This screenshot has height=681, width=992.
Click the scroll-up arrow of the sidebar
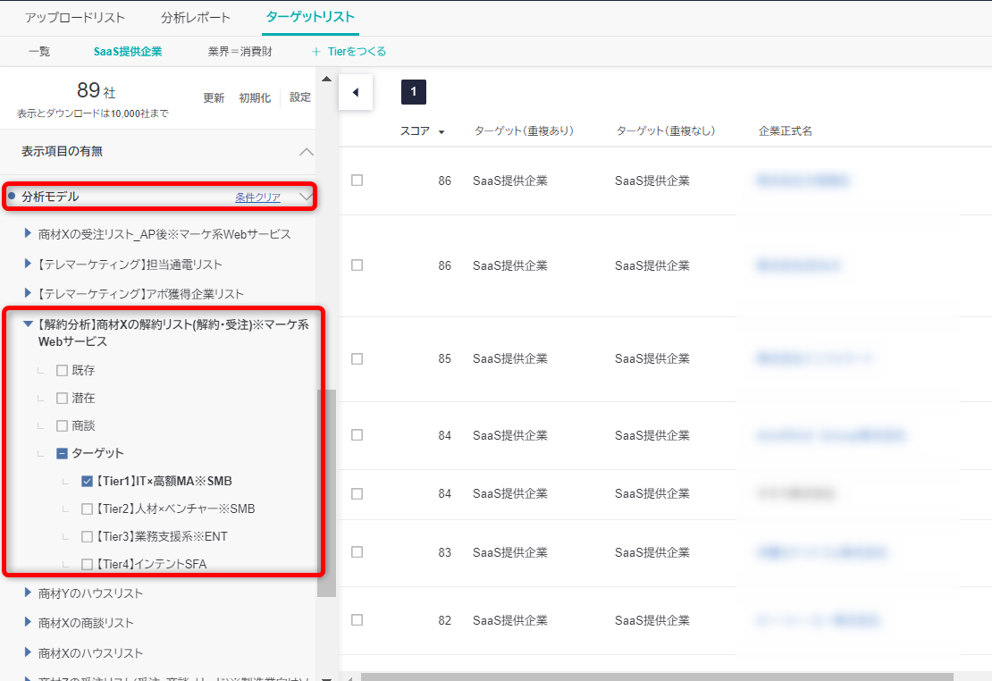(326, 80)
